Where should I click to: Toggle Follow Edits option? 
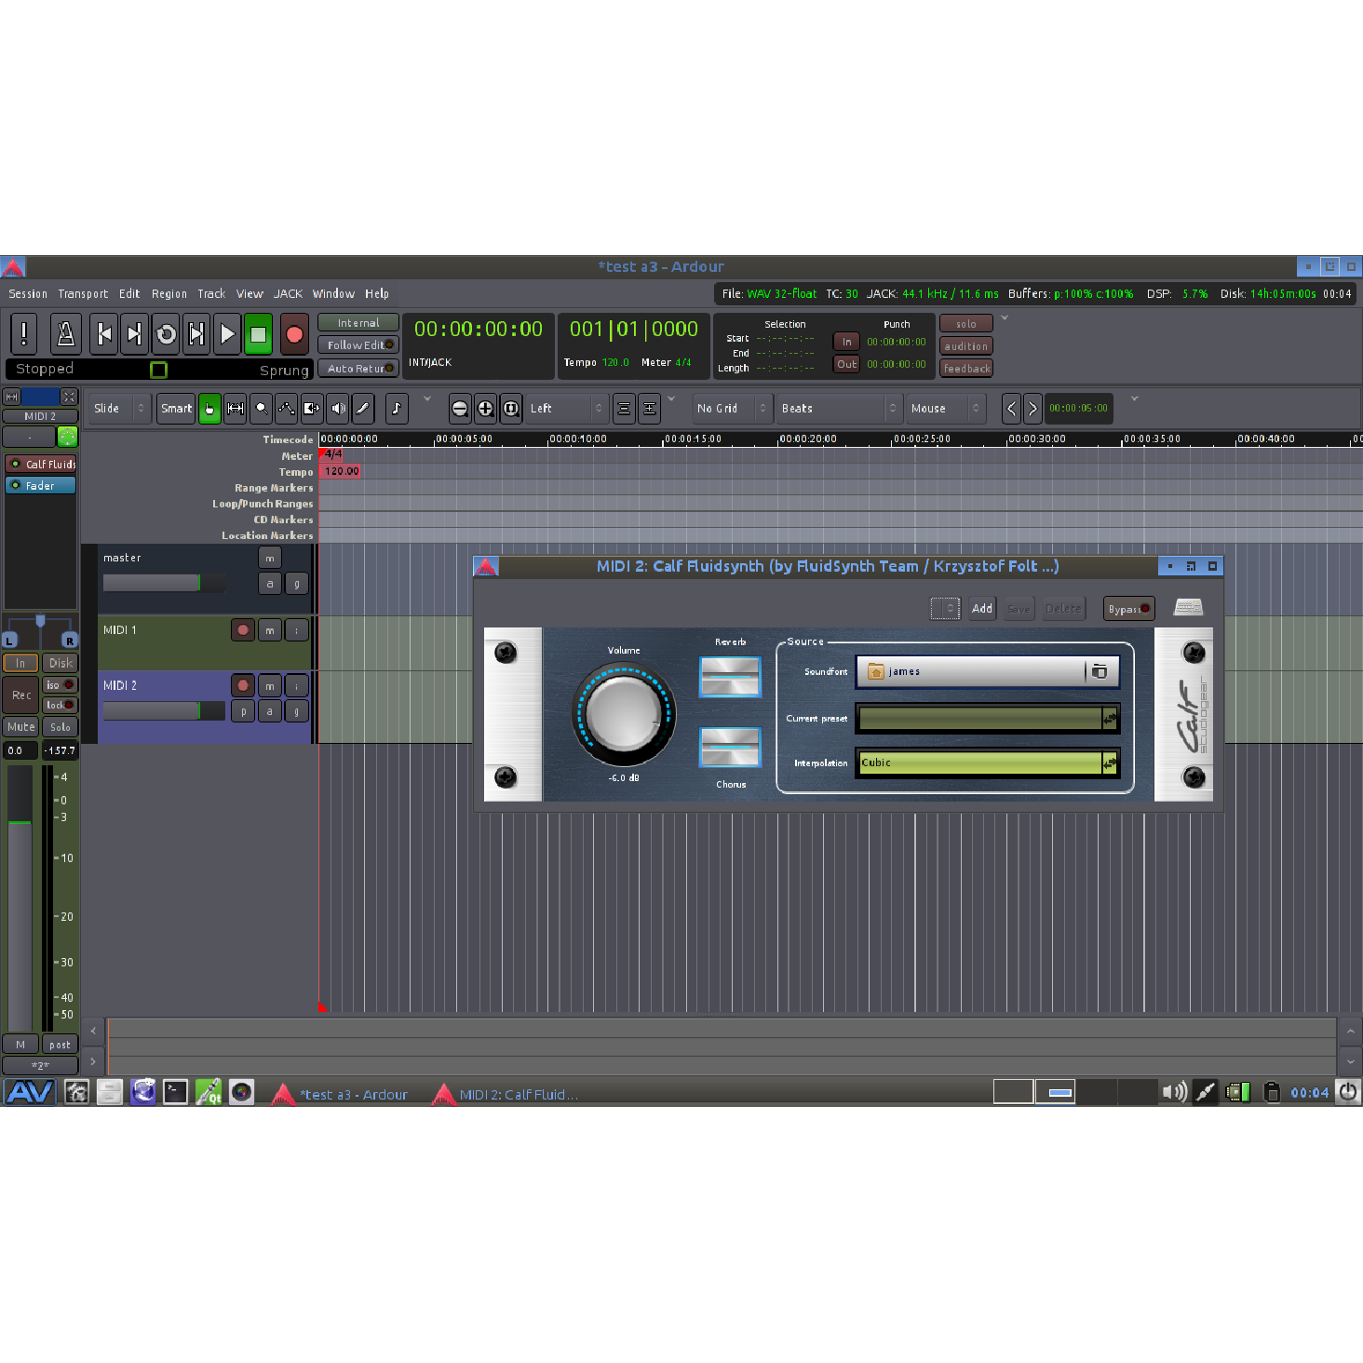358,344
